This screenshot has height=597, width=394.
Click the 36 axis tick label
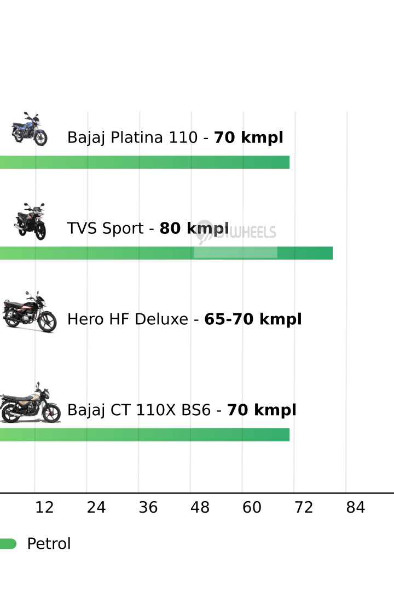click(148, 508)
